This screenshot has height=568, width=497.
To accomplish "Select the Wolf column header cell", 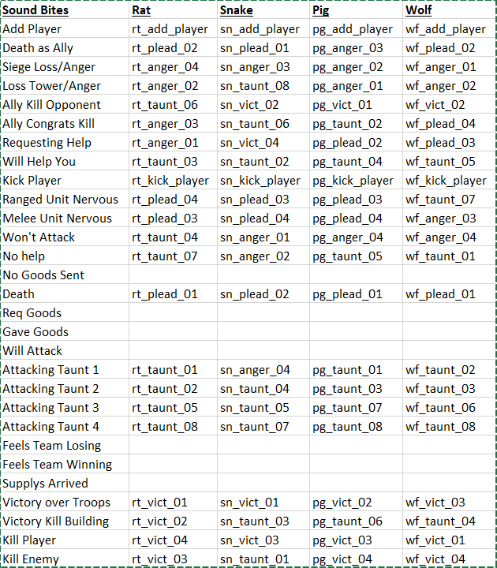I will point(449,9).
